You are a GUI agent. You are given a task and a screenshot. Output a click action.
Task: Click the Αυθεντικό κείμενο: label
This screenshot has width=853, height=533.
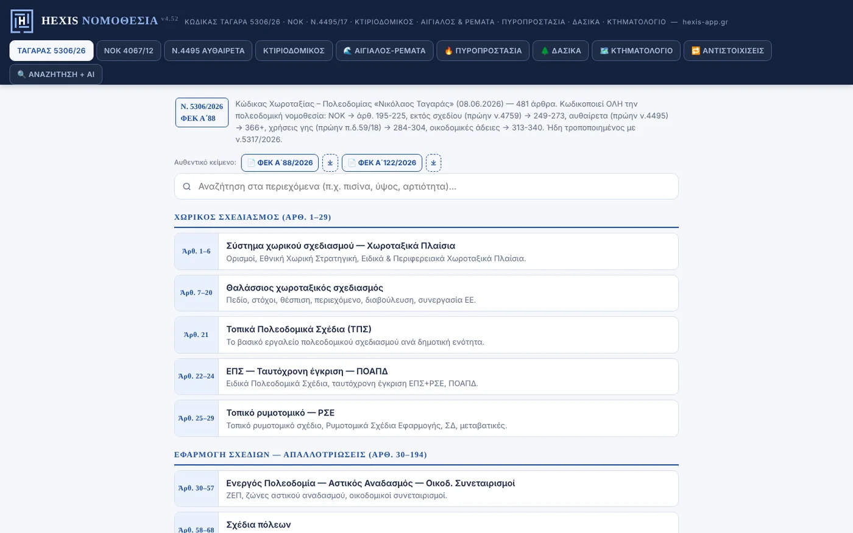pyautogui.click(x=205, y=163)
